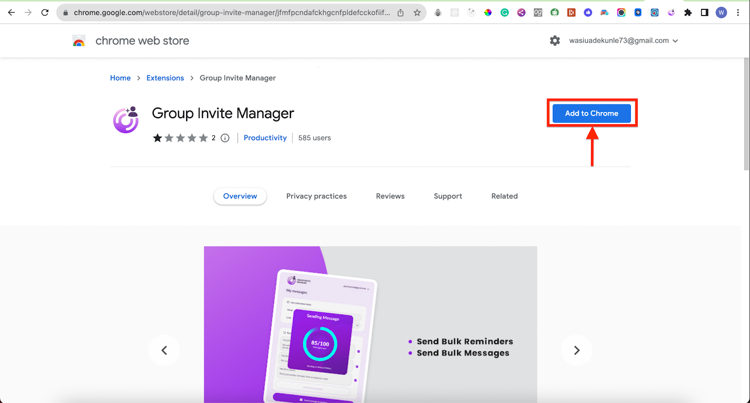Open the 'og' extension icon
This screenshot has height=403, width=750.
pos(538,13)
